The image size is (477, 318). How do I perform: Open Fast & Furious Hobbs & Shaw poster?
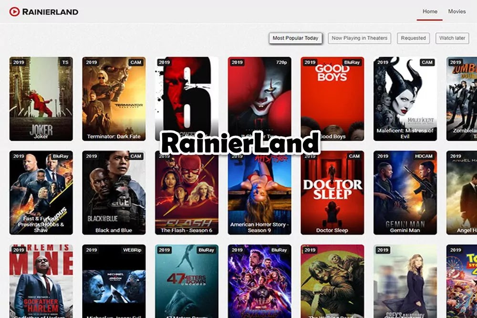(x=41, y=193)
